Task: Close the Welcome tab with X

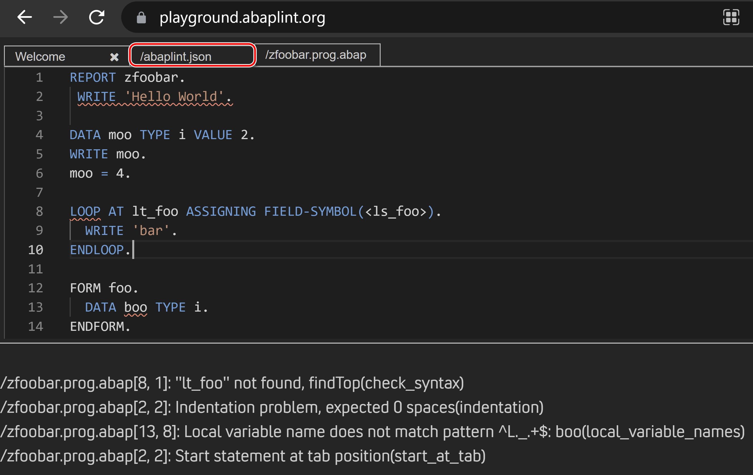Action: [x=114, y=57]
